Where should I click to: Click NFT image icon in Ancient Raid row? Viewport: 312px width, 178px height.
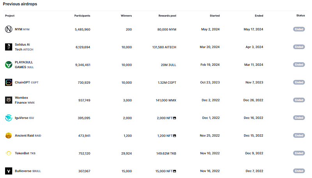point(174,136)
